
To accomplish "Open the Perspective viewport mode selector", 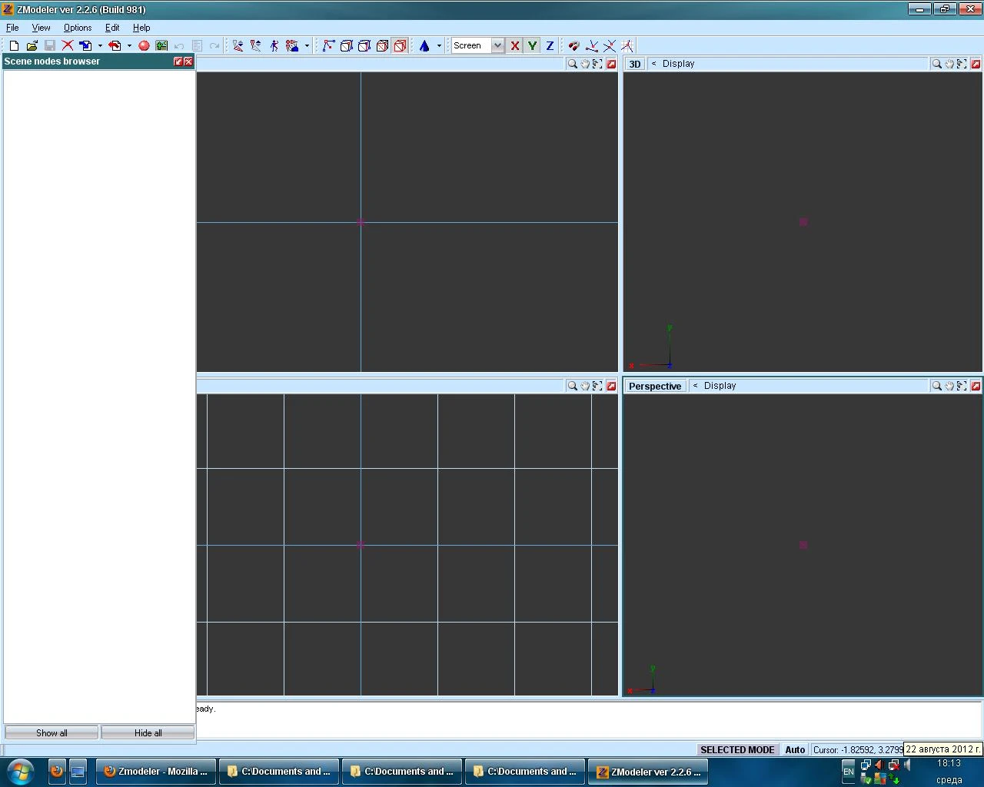I will (x=654, y=385).
